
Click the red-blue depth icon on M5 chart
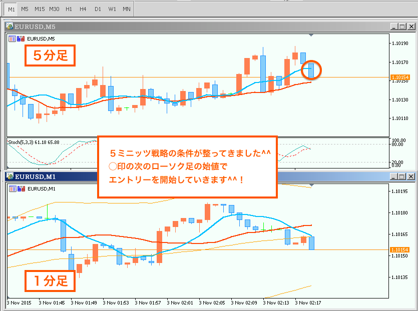(21, 38)
